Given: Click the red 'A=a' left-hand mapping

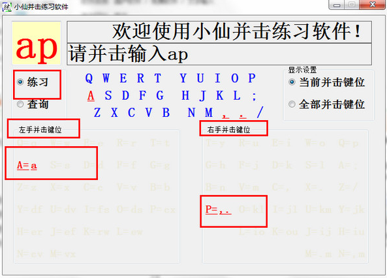Looking at the screenshot, I should pos(27,165).
